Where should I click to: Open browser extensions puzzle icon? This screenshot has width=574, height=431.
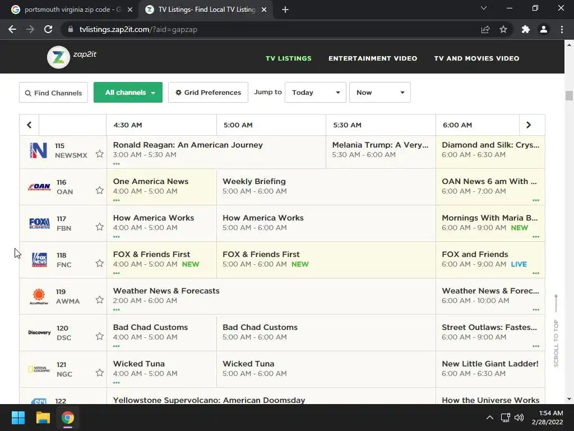526,29
